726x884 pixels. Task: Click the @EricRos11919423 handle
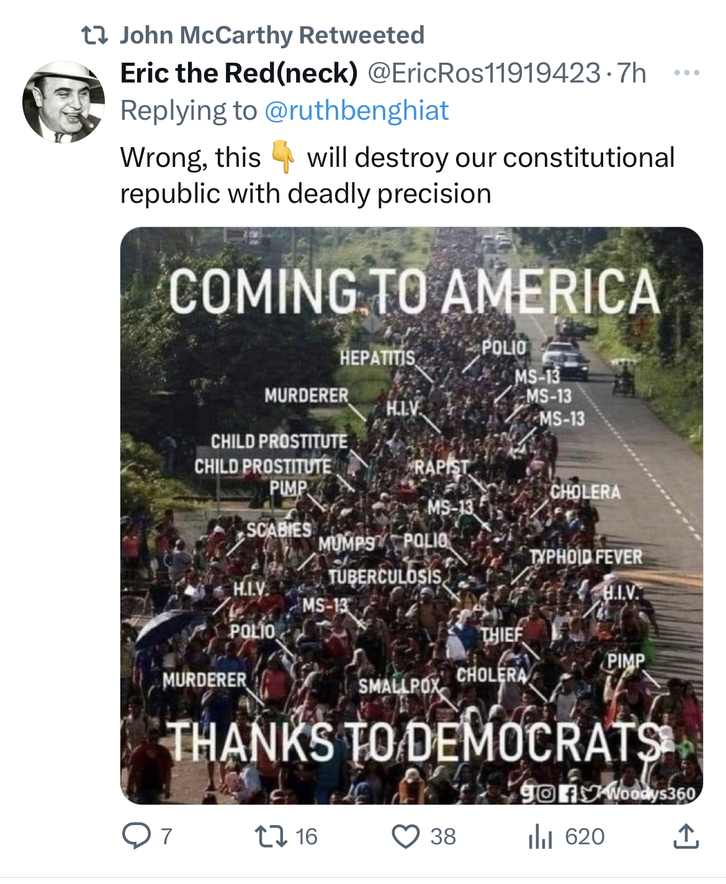pos(484,73)
